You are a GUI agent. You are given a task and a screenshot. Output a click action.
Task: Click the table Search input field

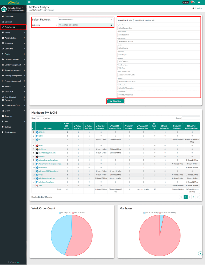[191, 118]
